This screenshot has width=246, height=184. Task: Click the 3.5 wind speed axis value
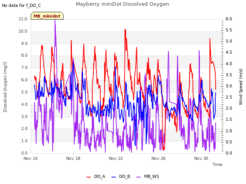click(x=229, y=75)
